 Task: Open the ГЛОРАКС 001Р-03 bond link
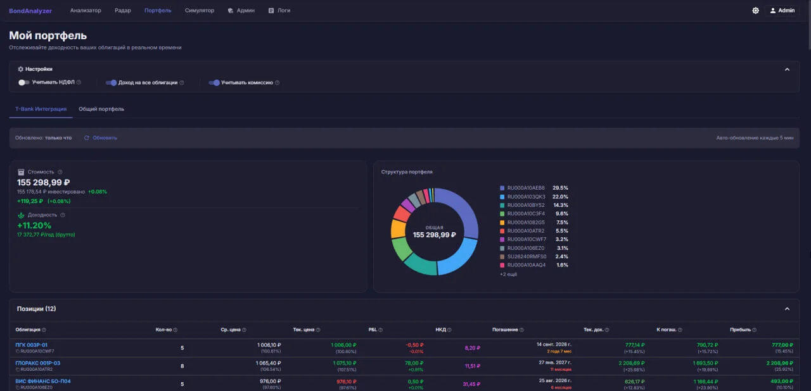pos(38,363)
